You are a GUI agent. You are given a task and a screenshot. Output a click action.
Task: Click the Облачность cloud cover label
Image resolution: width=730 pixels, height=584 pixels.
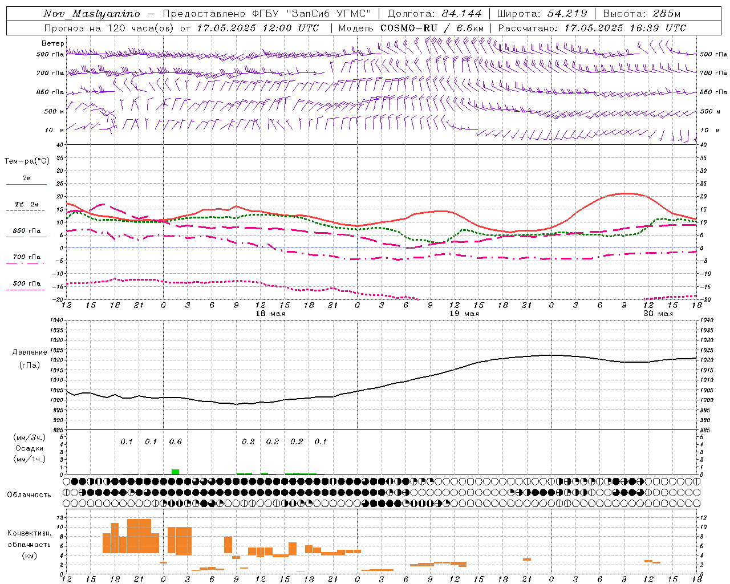pos(29,495)
